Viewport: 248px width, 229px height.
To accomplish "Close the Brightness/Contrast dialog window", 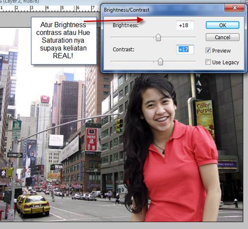I will pos(234,8).
